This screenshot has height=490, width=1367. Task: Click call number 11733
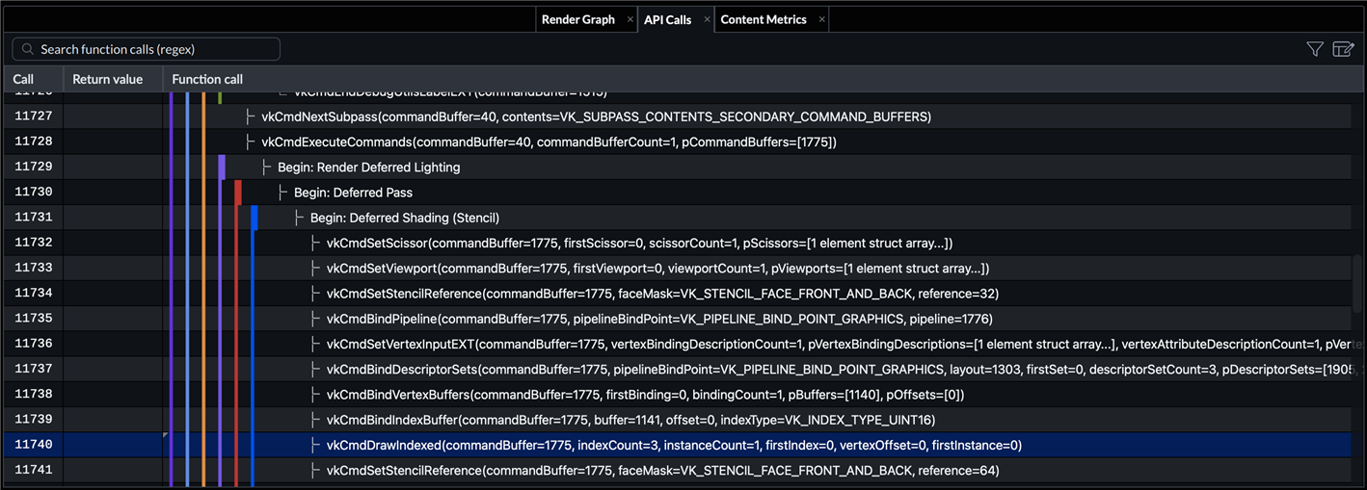[x=33, y=268]
